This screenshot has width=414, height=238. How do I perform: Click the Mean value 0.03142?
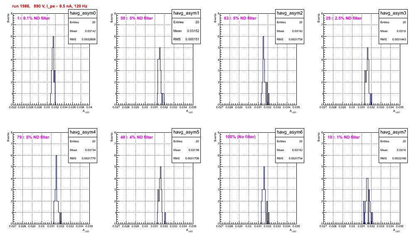click(x=90, y=31)
